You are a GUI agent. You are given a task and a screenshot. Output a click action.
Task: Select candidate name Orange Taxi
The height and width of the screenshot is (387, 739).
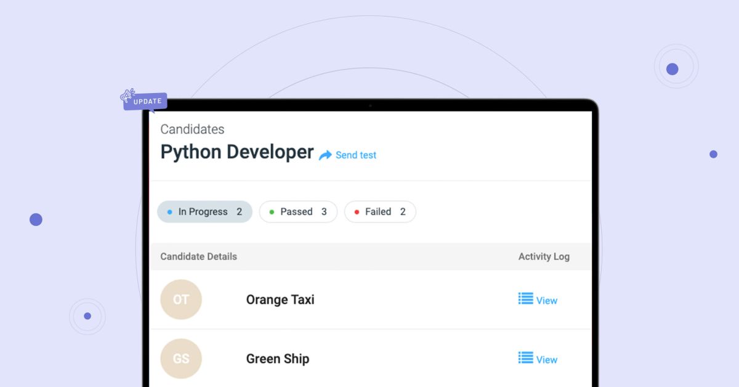tap(280, 299)
